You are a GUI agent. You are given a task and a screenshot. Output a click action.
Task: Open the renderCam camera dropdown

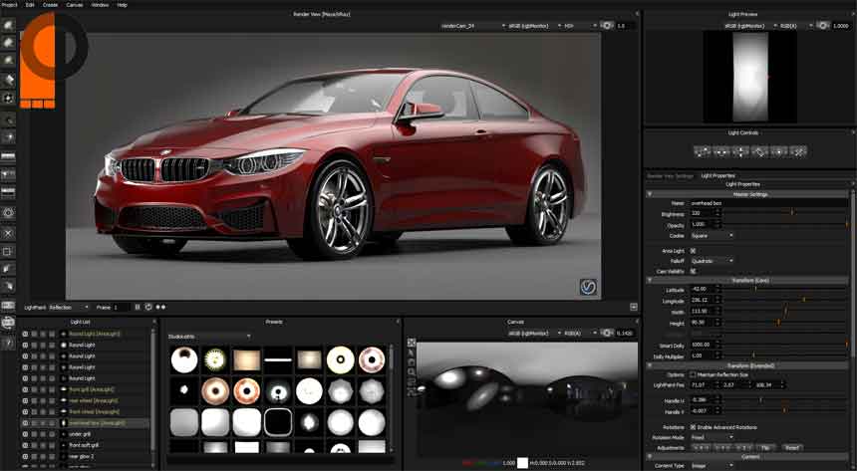tap(472, 26)
